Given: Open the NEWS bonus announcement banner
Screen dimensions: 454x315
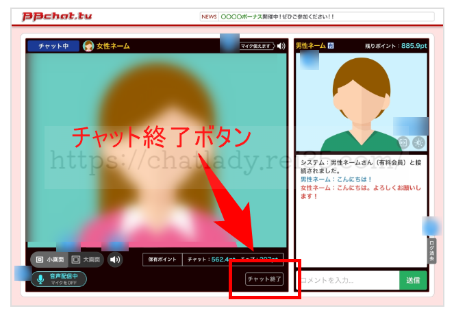Looking at the screenshot, I should 317,17.
